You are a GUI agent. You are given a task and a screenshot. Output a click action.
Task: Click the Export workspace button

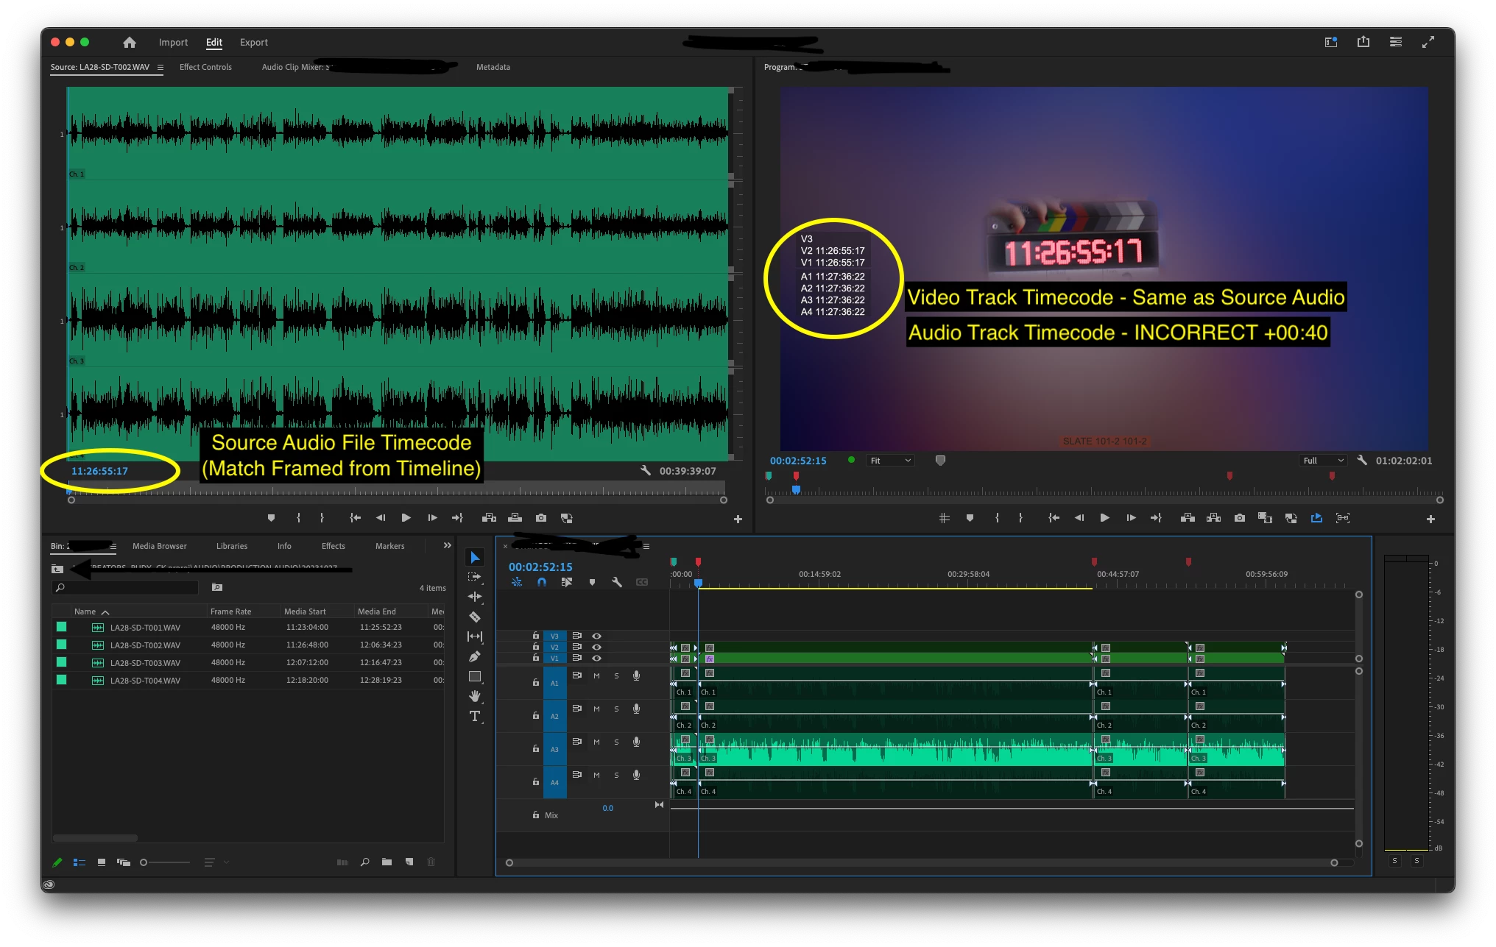(x=253, y=43)
